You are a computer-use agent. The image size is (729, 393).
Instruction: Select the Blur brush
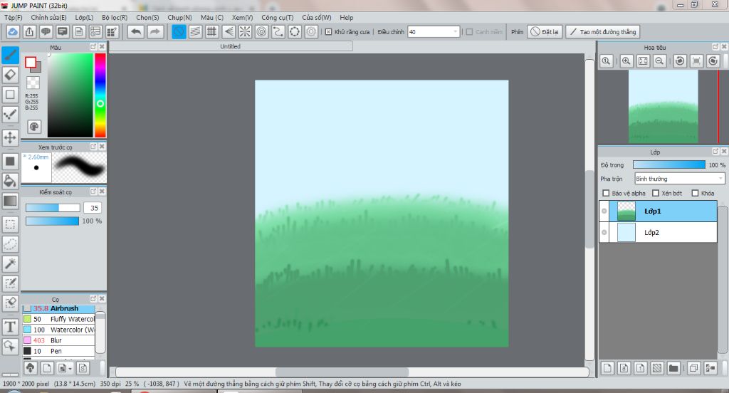58,340
